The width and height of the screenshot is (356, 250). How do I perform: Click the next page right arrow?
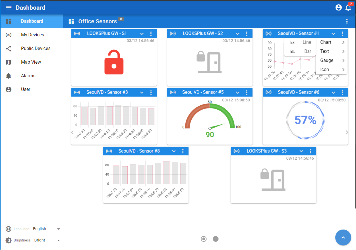click(347, 132)
